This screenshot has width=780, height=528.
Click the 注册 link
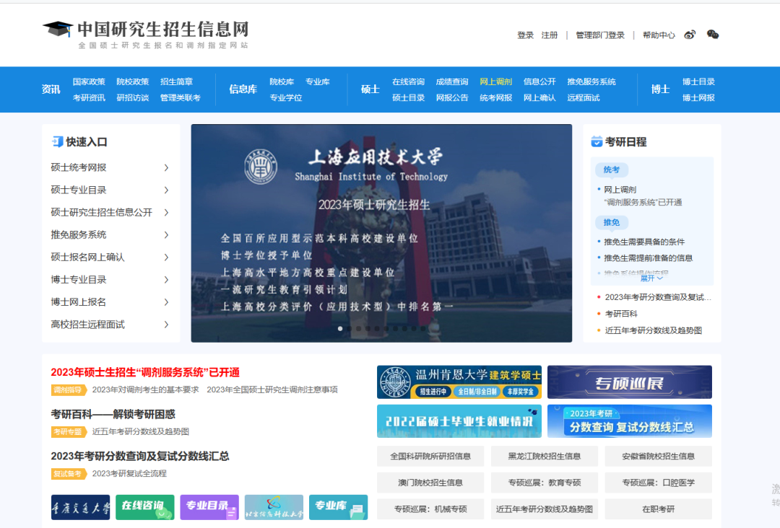549,35
